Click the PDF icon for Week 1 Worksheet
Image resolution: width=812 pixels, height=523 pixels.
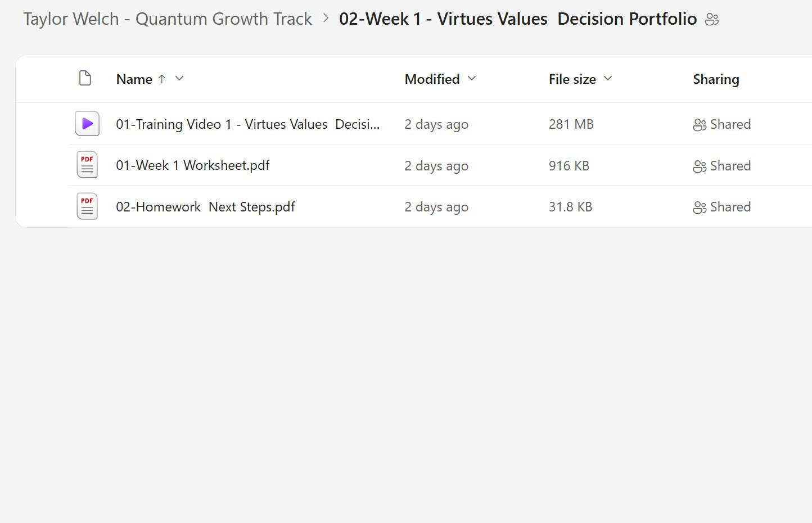(x=87, y=165)
